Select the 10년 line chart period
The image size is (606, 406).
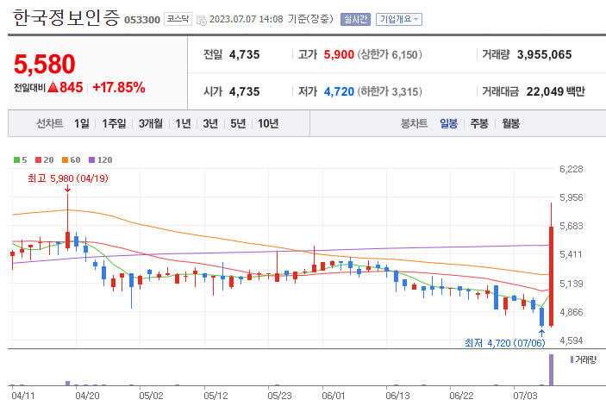[x=268, y=123]
